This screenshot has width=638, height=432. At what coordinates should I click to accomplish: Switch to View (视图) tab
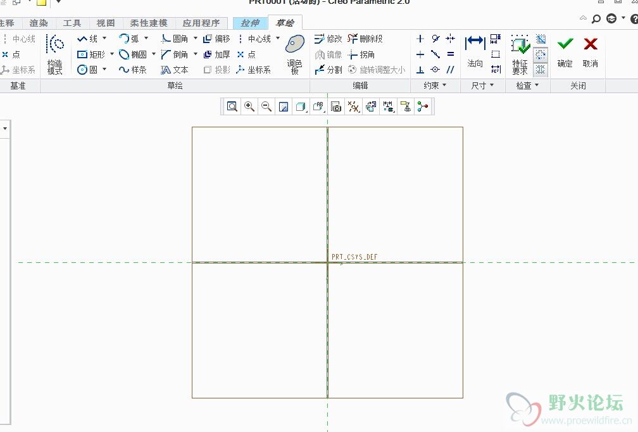click(x=105, y=23)
